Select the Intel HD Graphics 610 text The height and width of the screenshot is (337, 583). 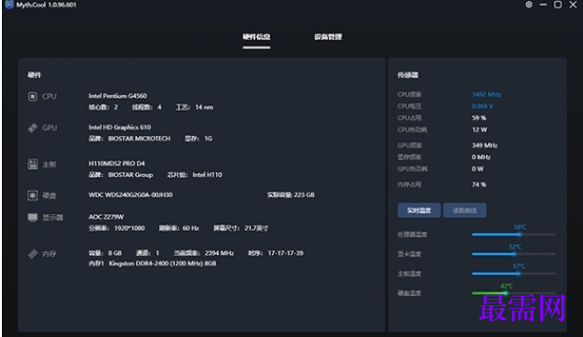tap(120, 127)
